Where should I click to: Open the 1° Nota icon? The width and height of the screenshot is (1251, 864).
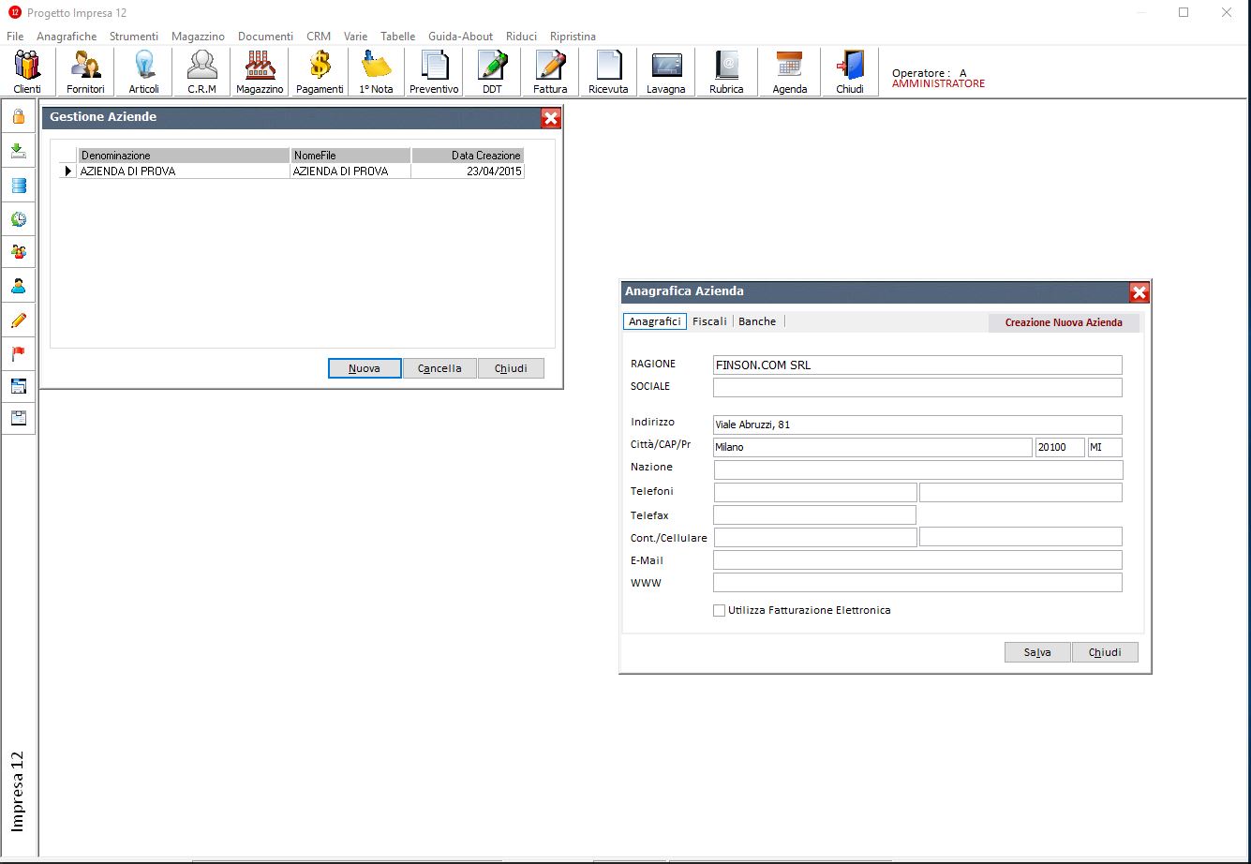click(376, 72)
